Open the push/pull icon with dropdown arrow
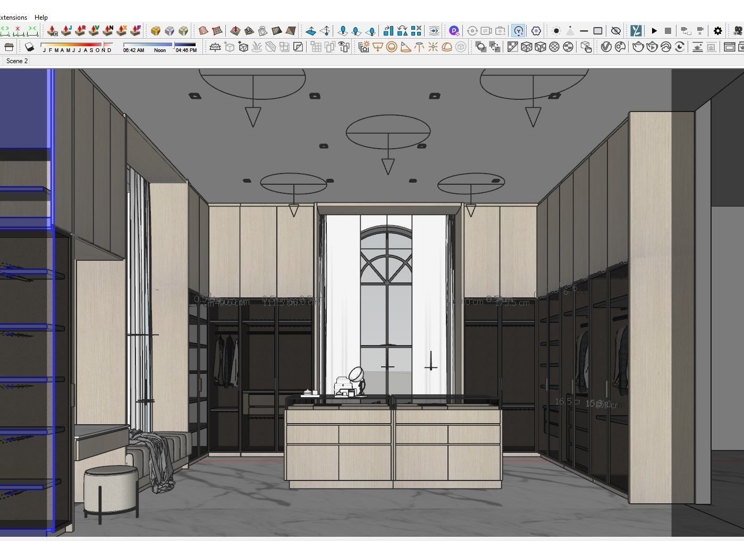This screenshot has width=744, height=541. [52, 31]
